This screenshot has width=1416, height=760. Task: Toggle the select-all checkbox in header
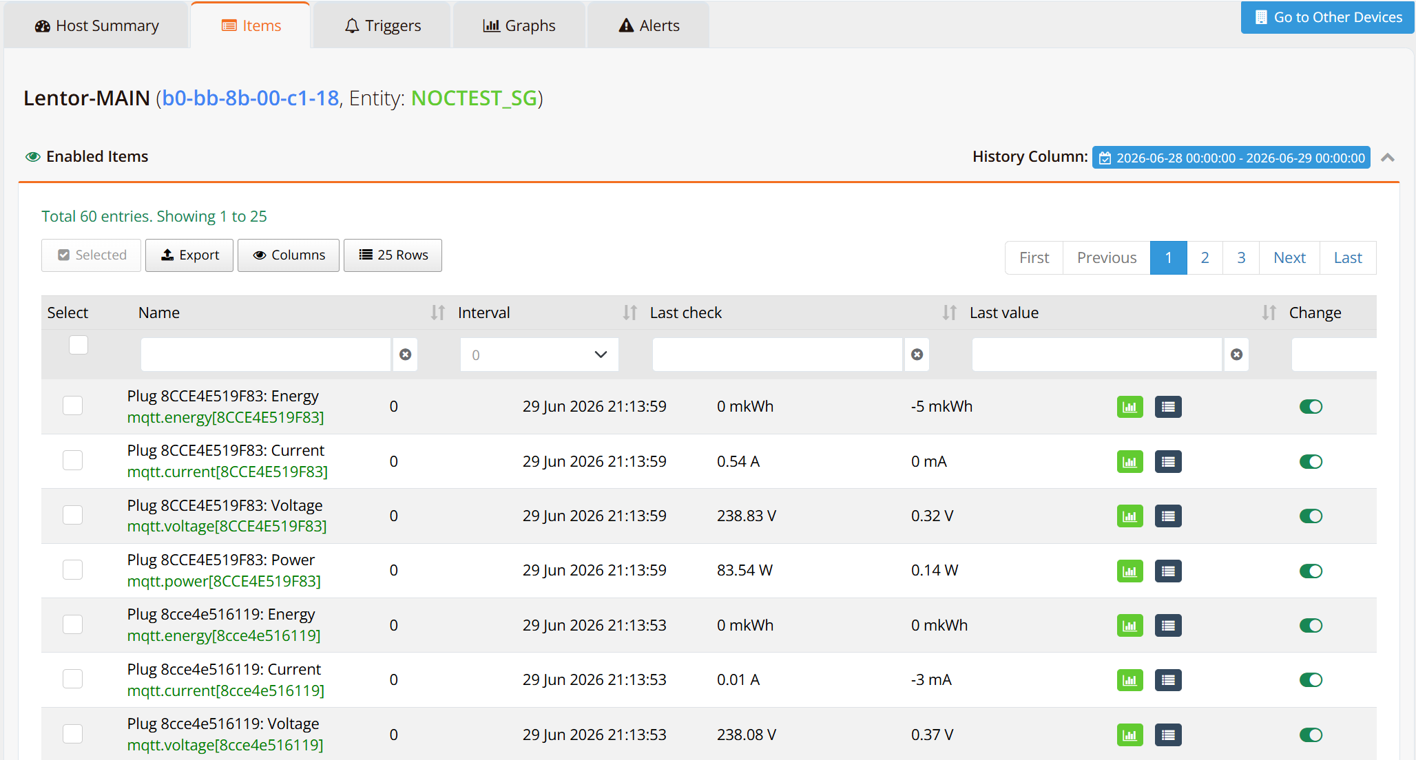(x=79, y=345)
